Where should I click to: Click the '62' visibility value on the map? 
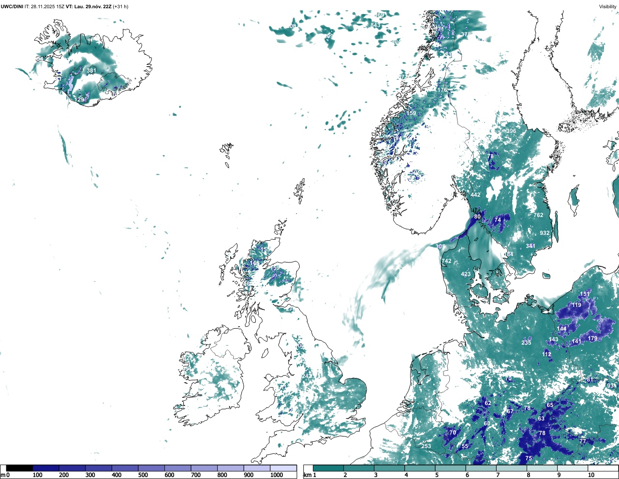(488, 403)
